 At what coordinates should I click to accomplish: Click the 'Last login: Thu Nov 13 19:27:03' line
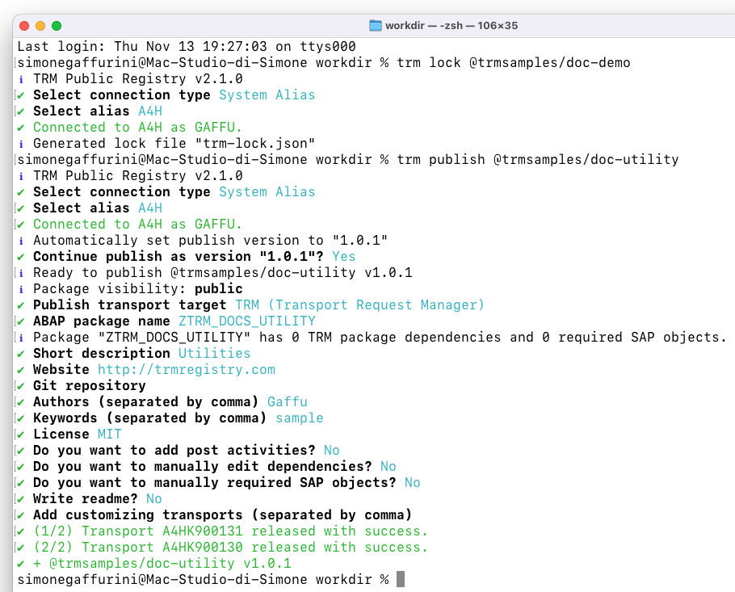(x=187, y=46)
